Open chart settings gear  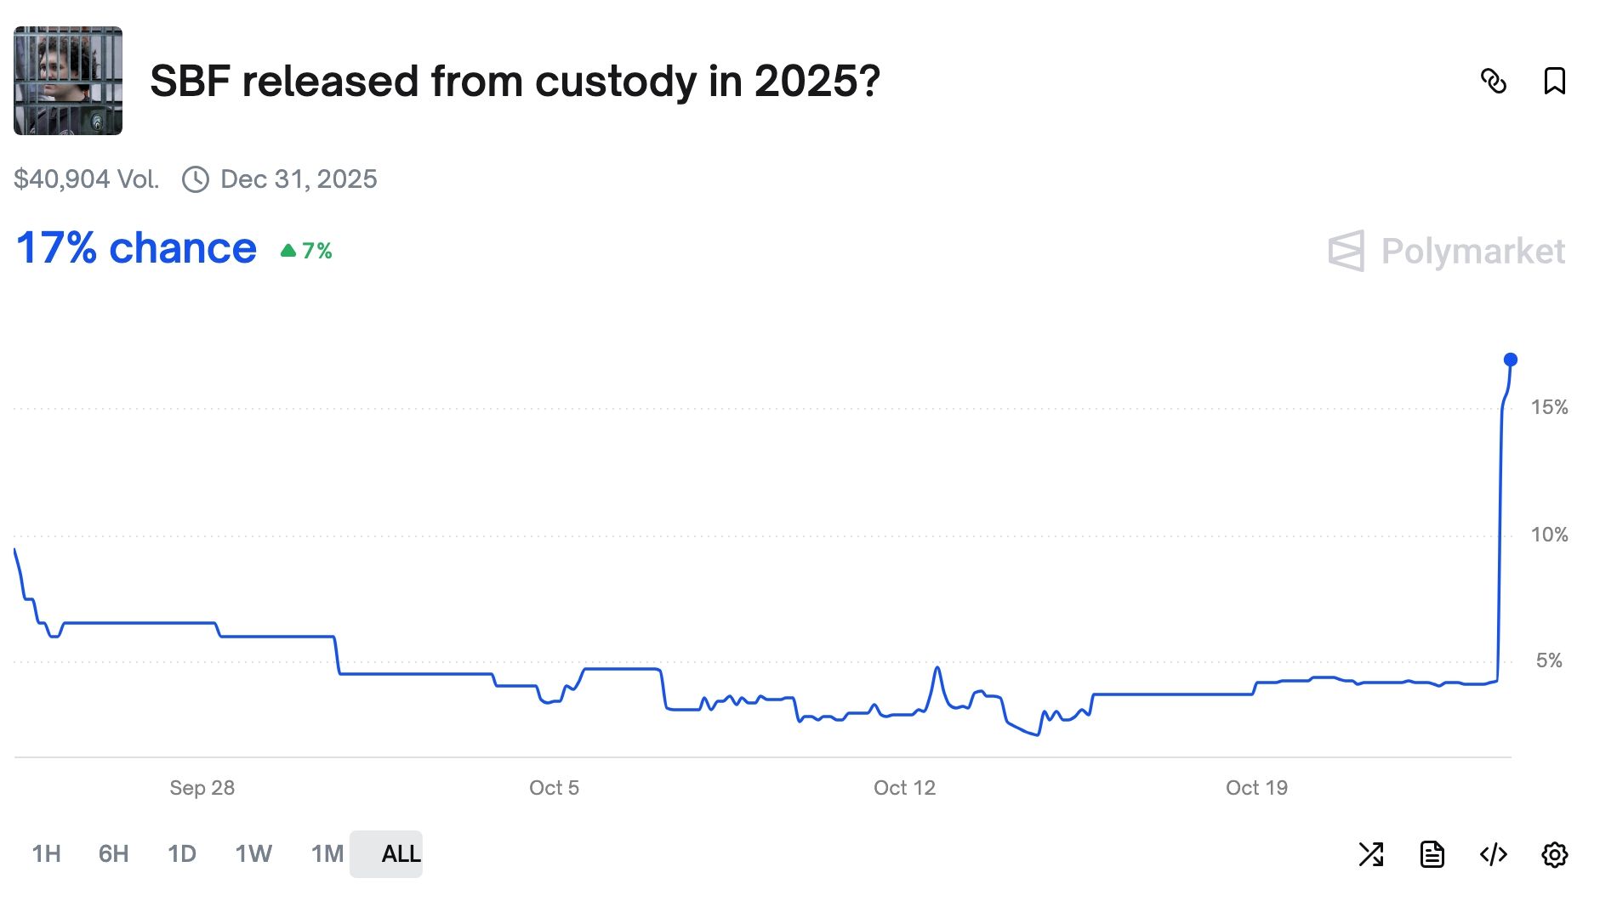(1555, 854)
